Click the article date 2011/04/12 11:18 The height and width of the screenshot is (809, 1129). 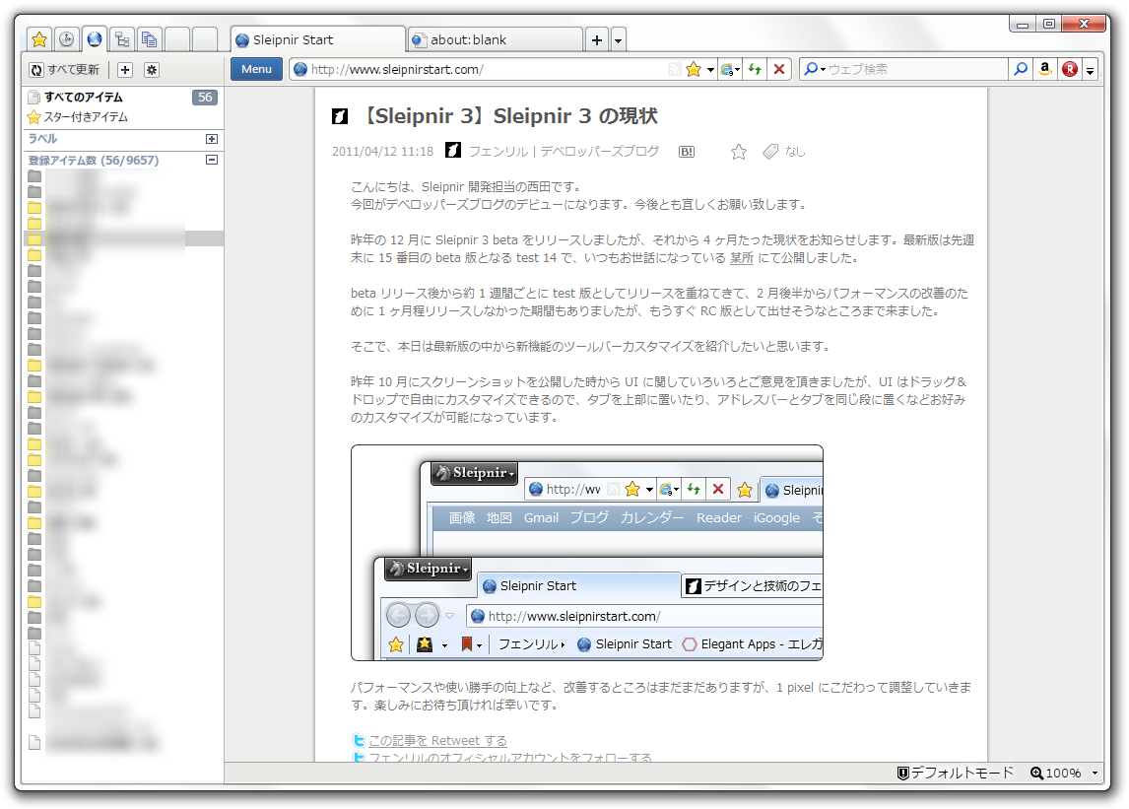click(382, 152)
